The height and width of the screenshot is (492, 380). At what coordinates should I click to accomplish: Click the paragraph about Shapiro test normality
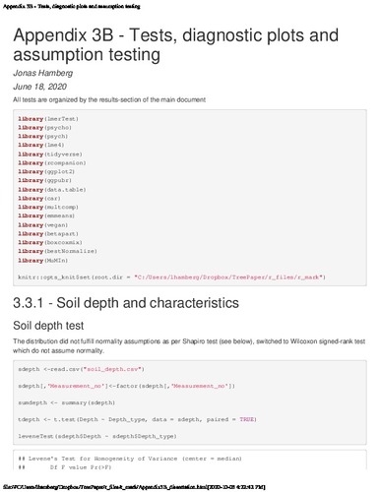[x=189, y=346]
